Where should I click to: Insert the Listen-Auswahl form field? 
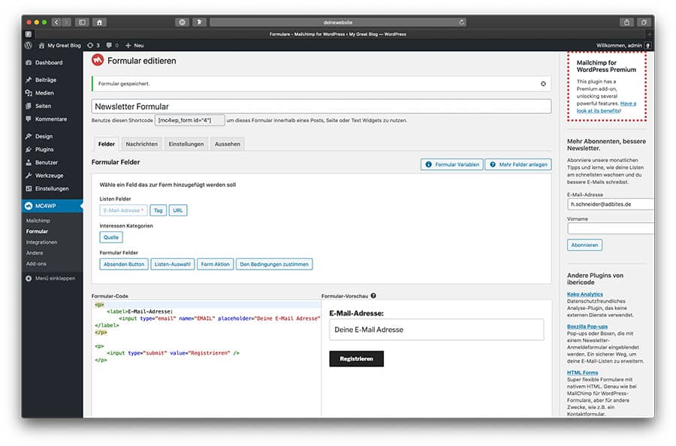click(x=174, y=264)
